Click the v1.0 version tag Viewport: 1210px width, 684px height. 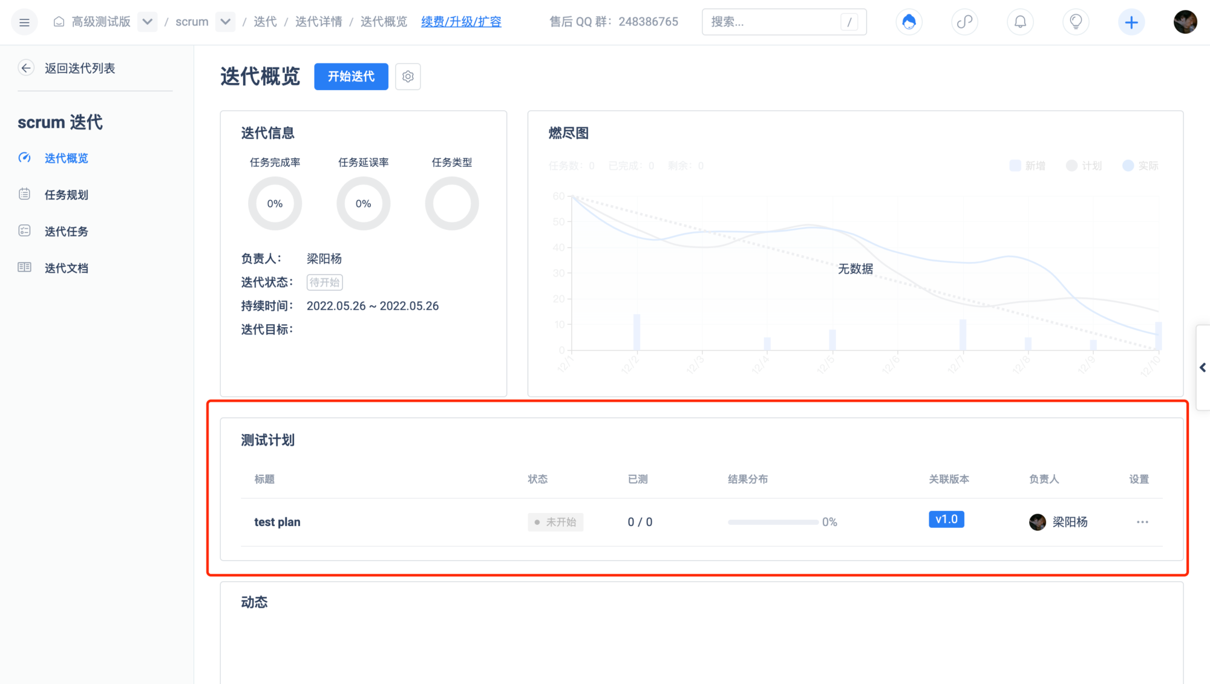click(946, 520)
